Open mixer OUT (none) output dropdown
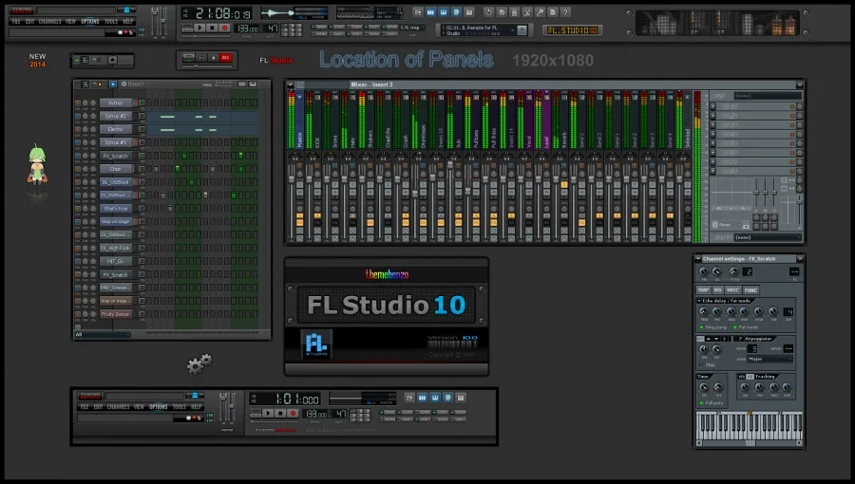The height and width of the screenshot is (484, 855). (x=768, y=237)
